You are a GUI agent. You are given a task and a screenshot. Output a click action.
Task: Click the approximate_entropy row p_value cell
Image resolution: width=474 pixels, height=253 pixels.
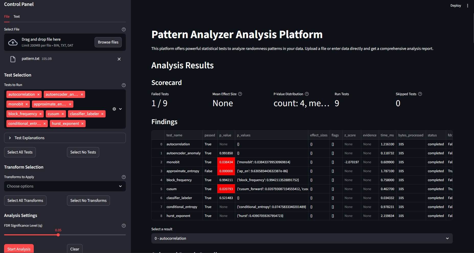(226, 171)
